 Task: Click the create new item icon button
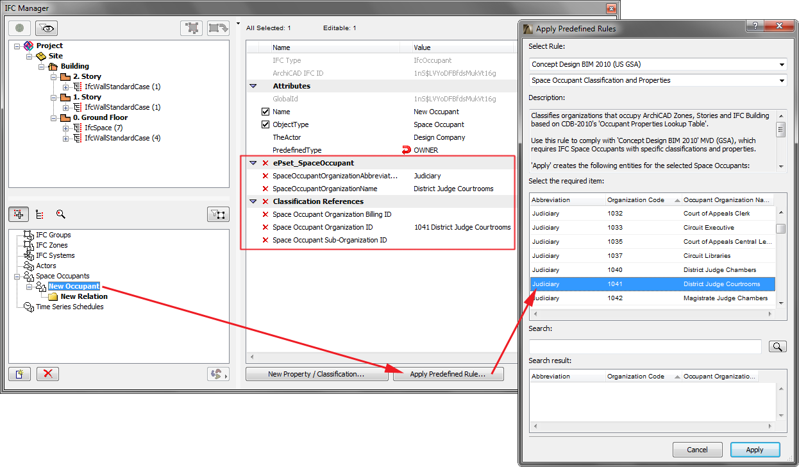pyautogui.click(x=20, y=374)
